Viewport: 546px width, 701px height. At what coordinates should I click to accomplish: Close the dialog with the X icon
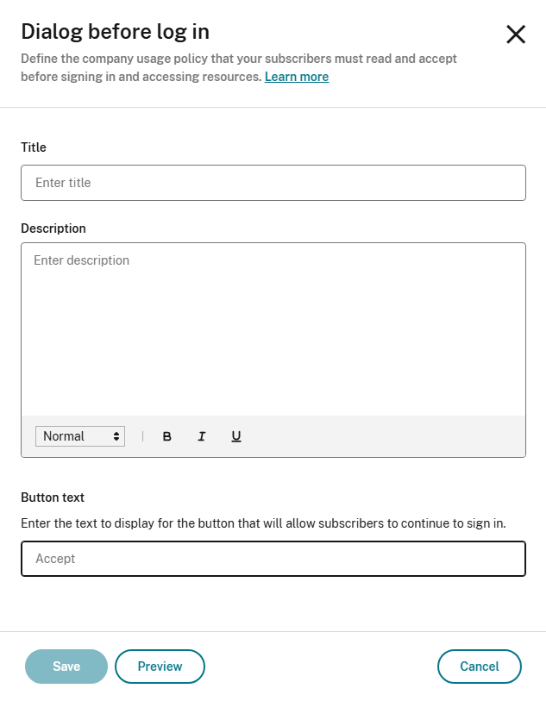pyautogui.click(x=515, y=34)
